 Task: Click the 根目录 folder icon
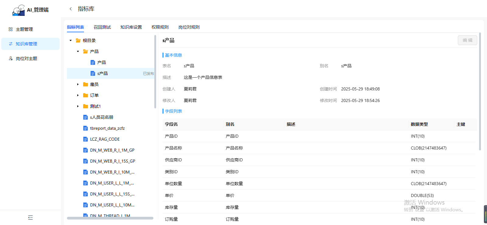pyautogui.click(x=78, y=40)
